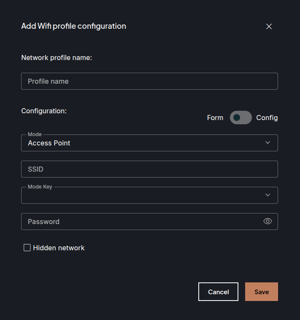Enable the Hidden network checkbox
Screen dimensions: 300x320
click(27, 248)
